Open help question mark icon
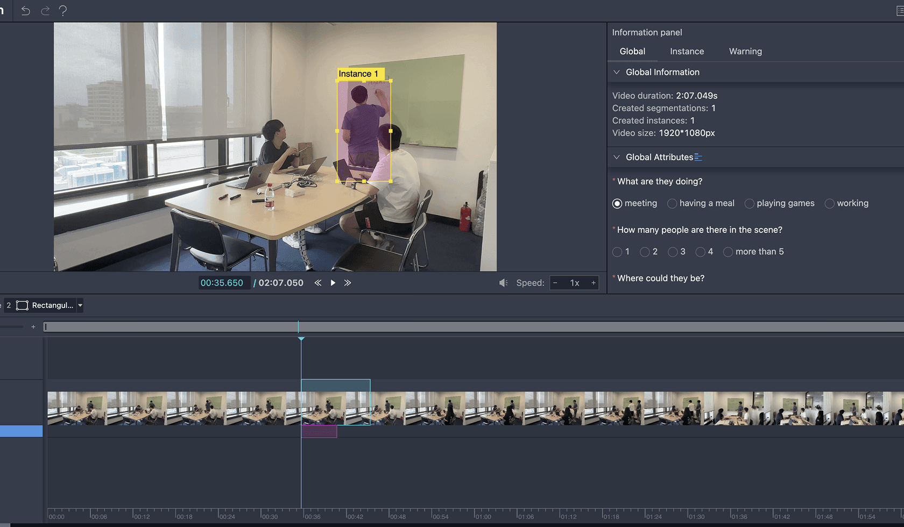Screen dimensions: 904x527 pos(63,11)
